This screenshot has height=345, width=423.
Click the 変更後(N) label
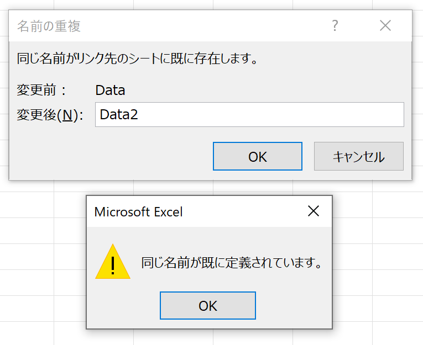(50, 115)
